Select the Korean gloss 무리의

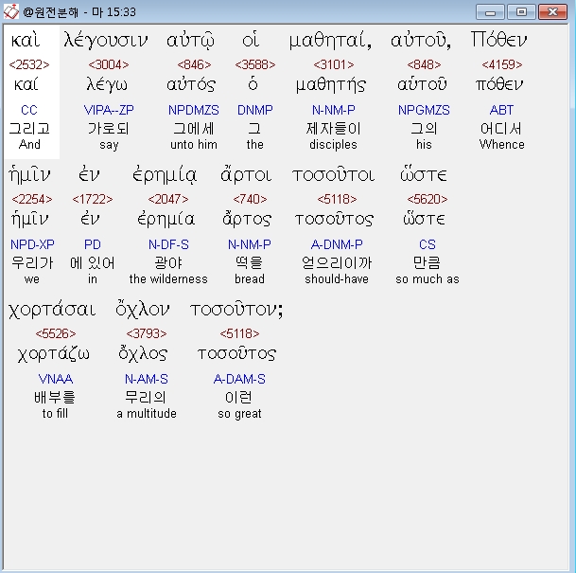(x=146, y=398)
